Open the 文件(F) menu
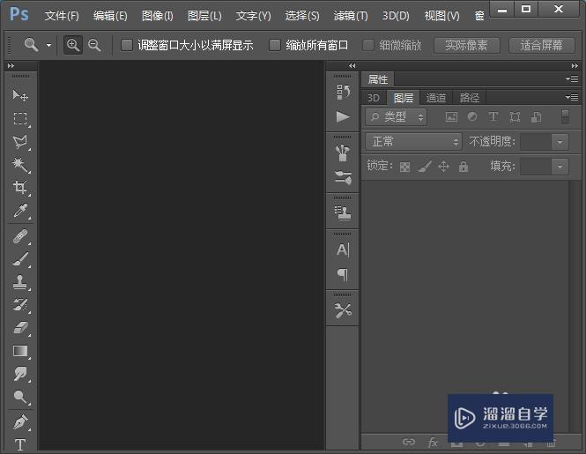The height and width of the screenshot is (454, 586). pyautogui.click(x=62, y=16)
